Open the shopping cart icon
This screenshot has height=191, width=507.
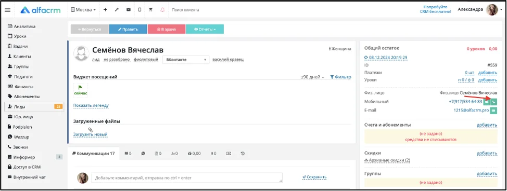click(x=150, y=10)
